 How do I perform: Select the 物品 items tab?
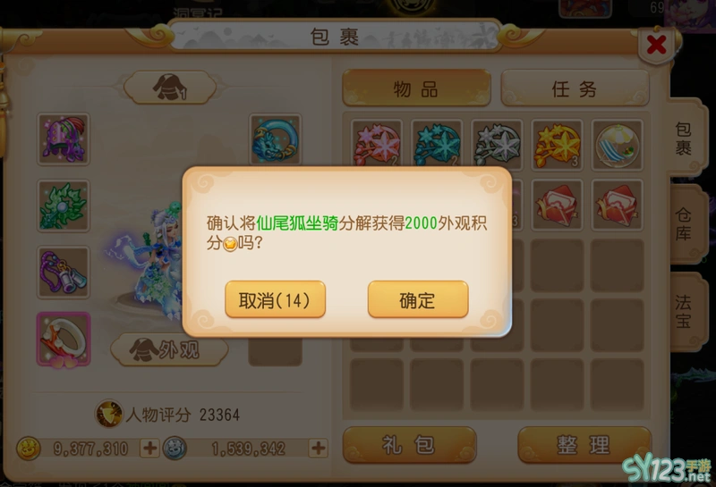click(x=416, y=88)
